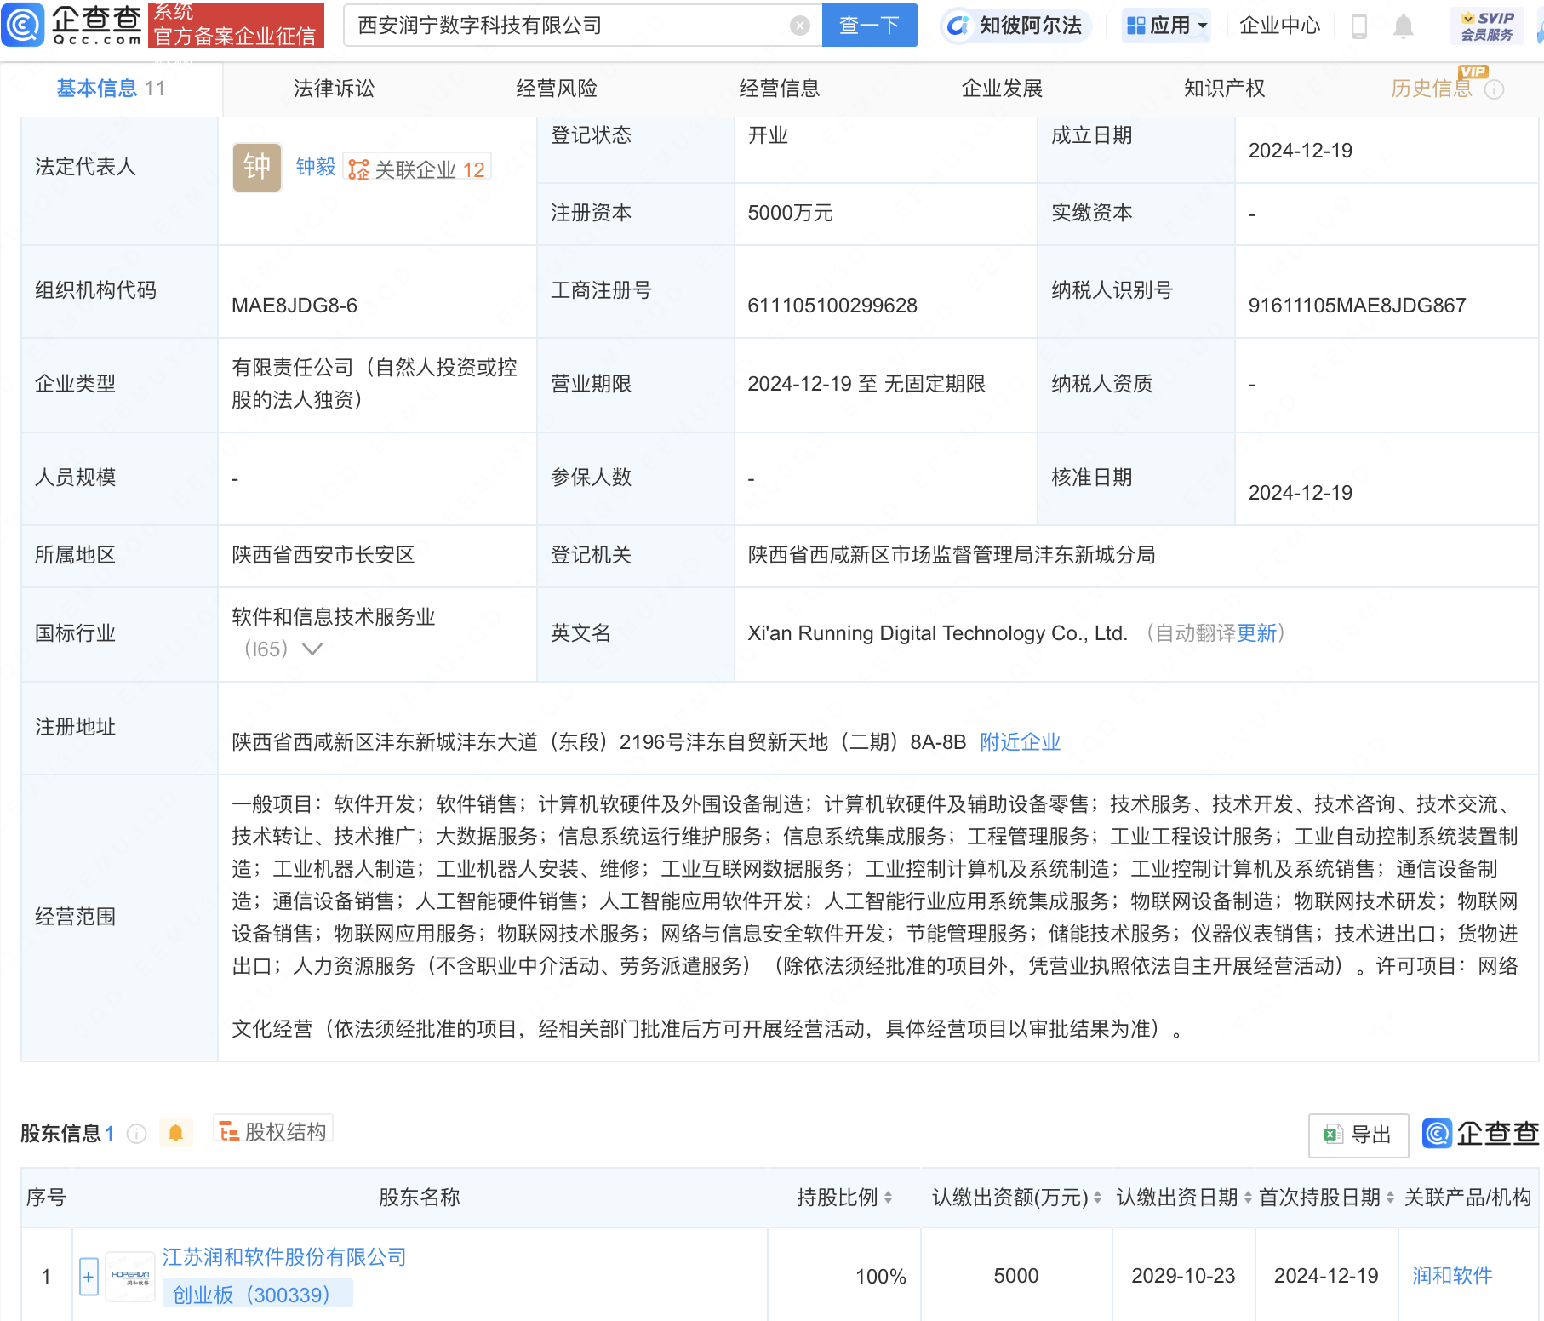The height and width of the screenshot is (1321, 1544).
Task: Open the mobile app phone icon
Action: 1359,26
